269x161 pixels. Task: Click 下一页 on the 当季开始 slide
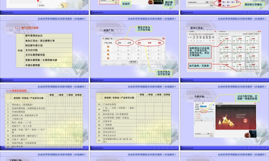tap(254, 148)
